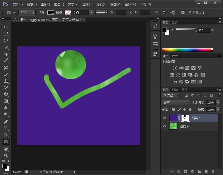Expand the 不透明度 opacity dropdown arrow
This screenshot has width=223, height=175.
(x=218, y=103)
